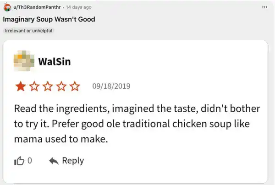The image size is (275, 185).
Task: Click the blurred reviewer profile picture
Action: [x=26, y=61]
